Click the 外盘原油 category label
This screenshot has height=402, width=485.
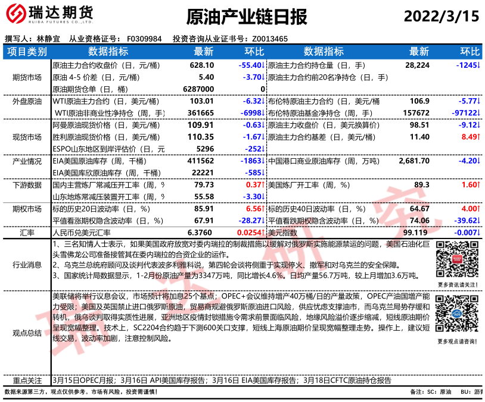pos(27,101)
